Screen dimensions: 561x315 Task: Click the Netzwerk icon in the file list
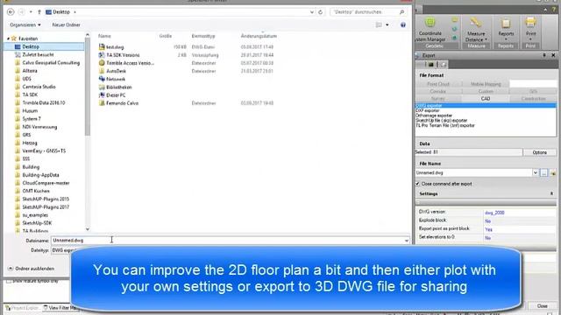pyautogui.click(x=102, y=79)
